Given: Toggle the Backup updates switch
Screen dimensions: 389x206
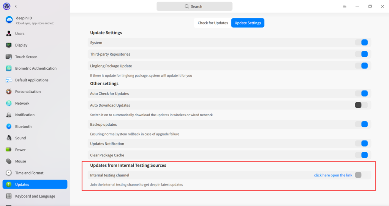Looking at the screenshot, I should point(362,125).
